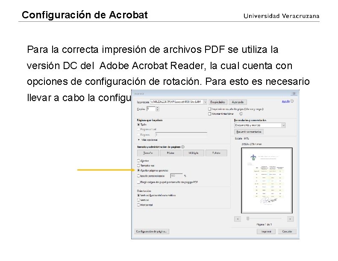The width and height of the screenshot is (338, 261).
Task: Click the page preview slider handle
Action: (248, 219)
